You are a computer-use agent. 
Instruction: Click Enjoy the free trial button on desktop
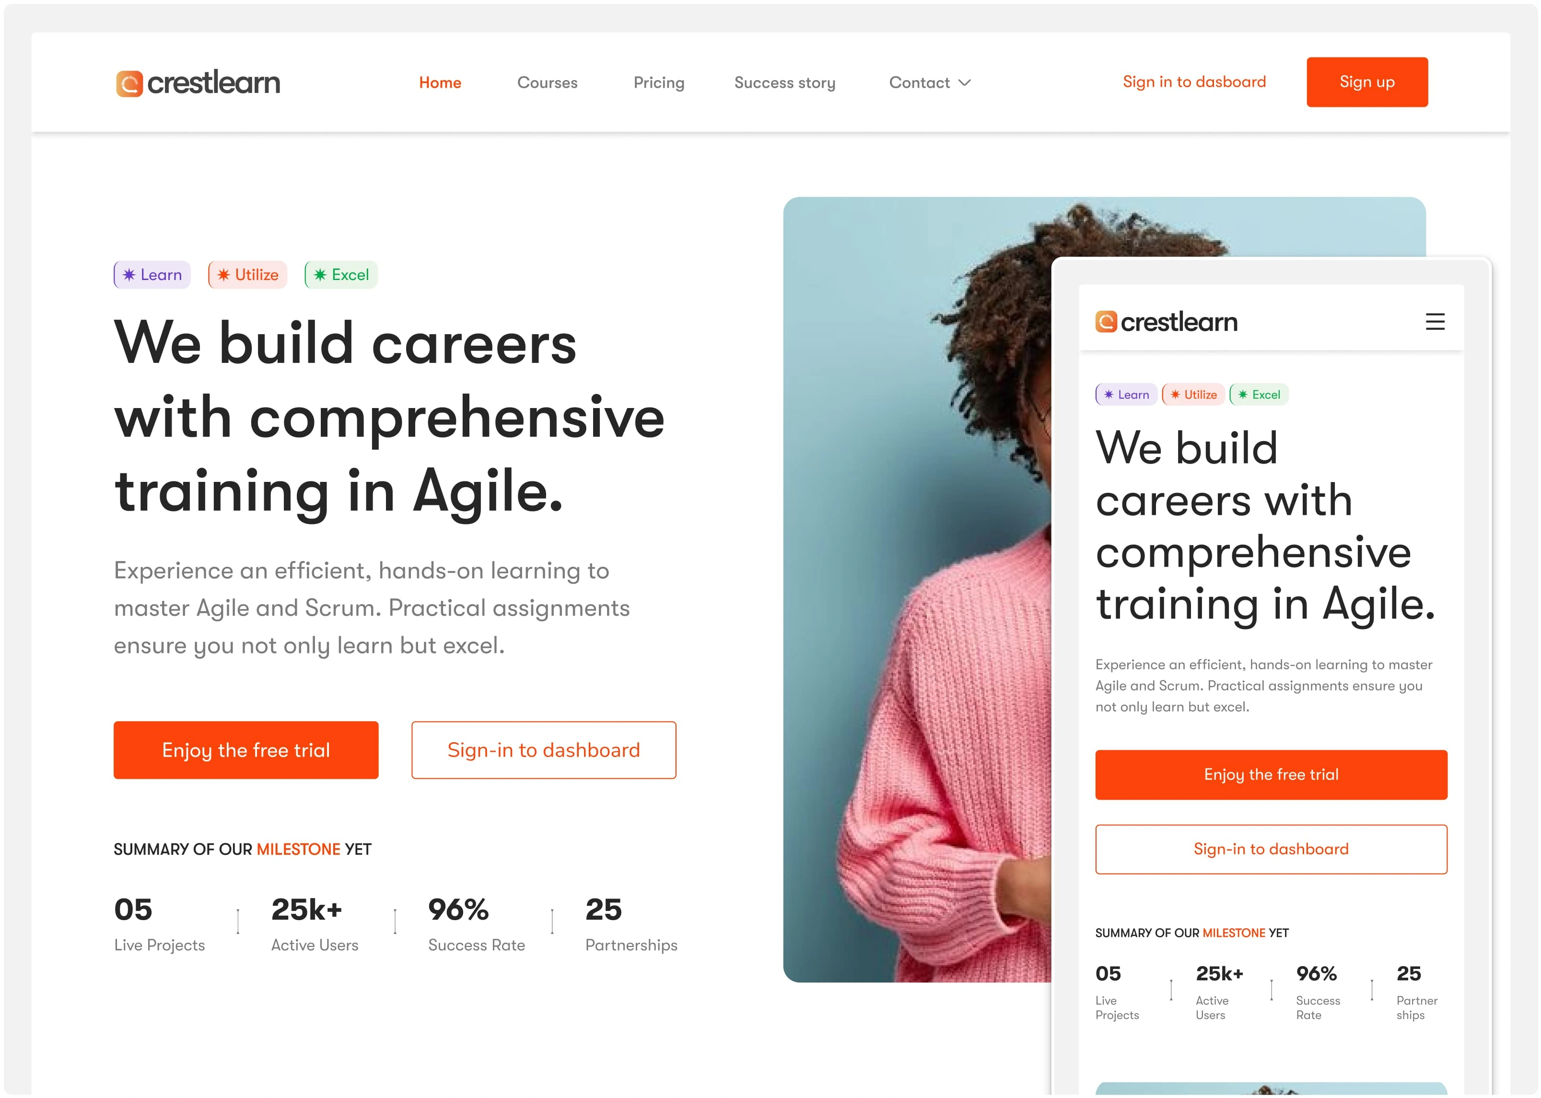[x=246, y=750]
